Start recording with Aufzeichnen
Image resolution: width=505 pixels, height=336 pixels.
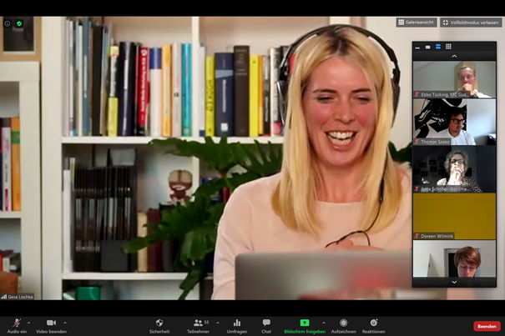[343, 323]
